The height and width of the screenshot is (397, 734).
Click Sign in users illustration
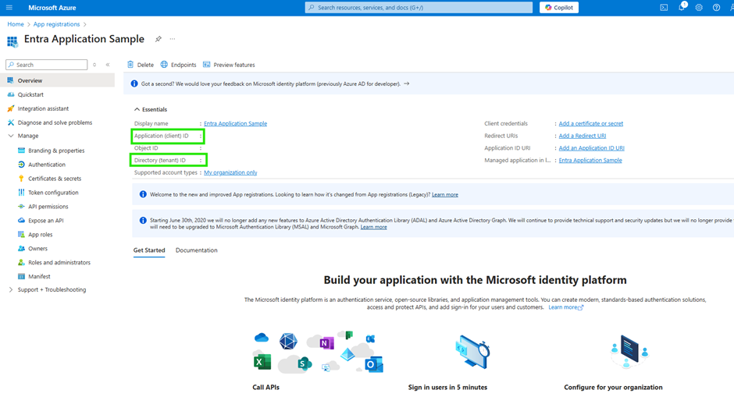coord(472,352)
